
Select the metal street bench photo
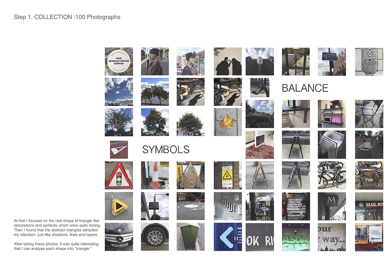(x=369, y=145)
